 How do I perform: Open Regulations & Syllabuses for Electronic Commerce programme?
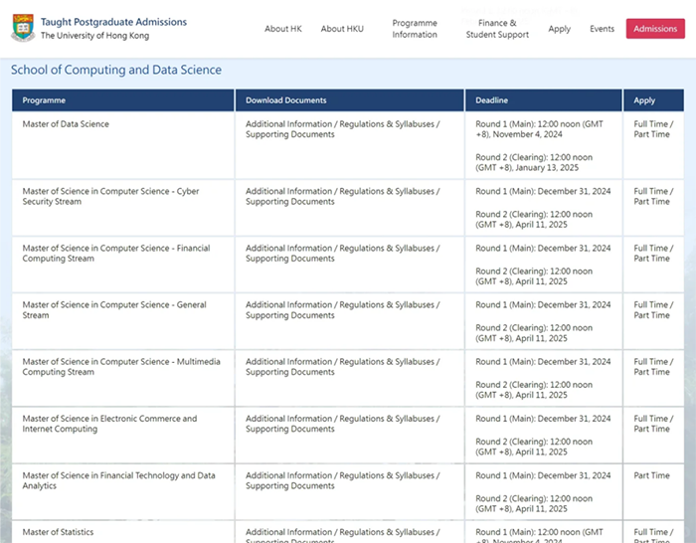[387, 419]
